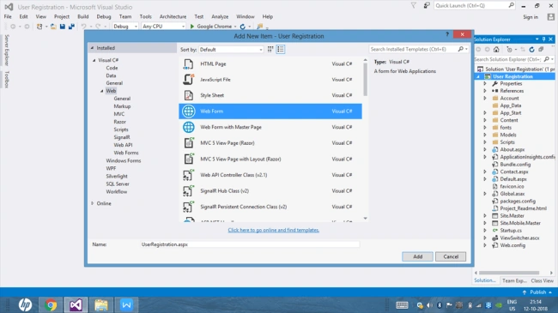Open Server Explorer side tab
558x313 pixels.
(6, 50)
